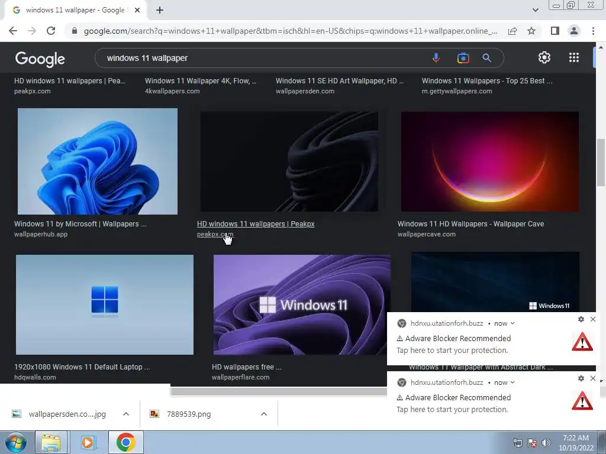Open the HD windows 11 wallpapers | Peakpx link
This screenshot has width=606, height=454.
tap(256, 224)
